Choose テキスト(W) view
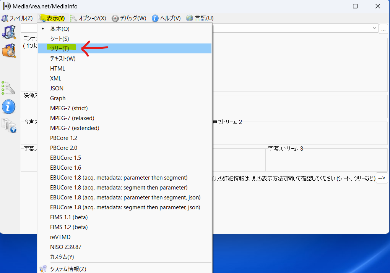Image resolution: width=390 pixels, height=273 pixels. (x=125, y=58)
